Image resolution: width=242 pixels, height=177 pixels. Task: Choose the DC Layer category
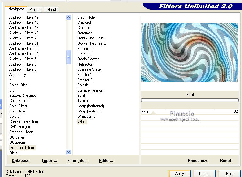(17, 137)
